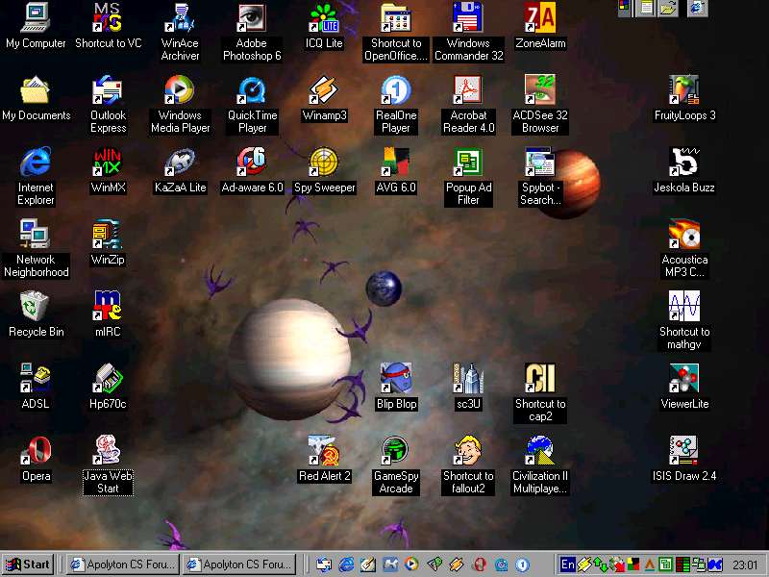Click the En language indicator in the tray
769x577 pixels.
click(x=568, y=564)
